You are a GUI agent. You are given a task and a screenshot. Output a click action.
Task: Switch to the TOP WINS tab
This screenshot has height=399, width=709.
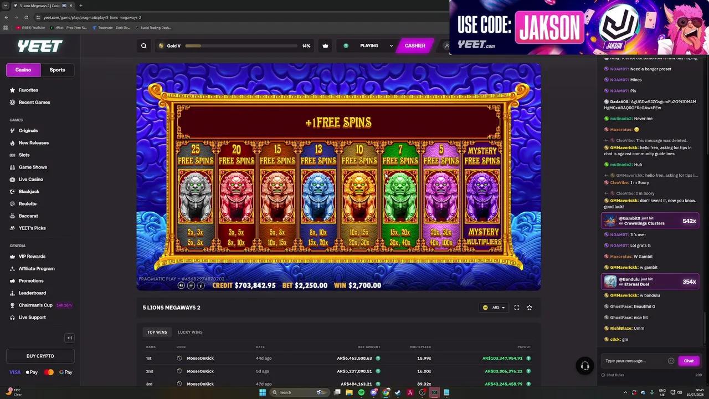[x=157, y=332]
